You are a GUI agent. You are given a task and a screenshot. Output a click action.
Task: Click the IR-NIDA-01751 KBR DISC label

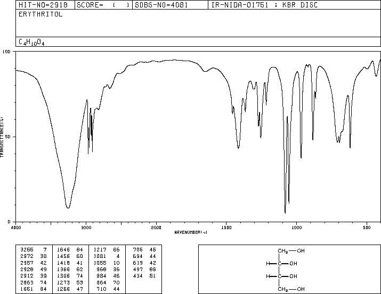point(264,5)
